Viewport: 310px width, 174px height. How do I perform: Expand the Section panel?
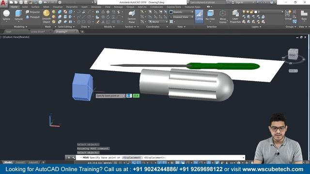coord(130,27)
